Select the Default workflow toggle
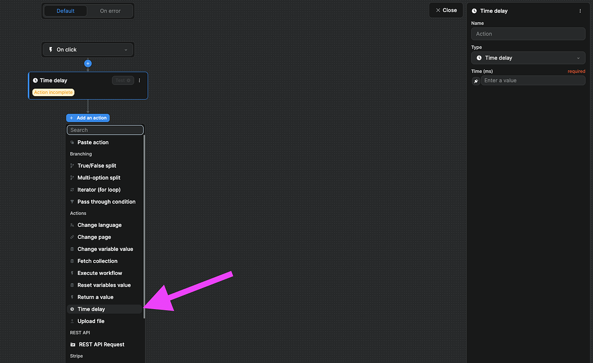 pyautogui.click(x=65, y=10)
